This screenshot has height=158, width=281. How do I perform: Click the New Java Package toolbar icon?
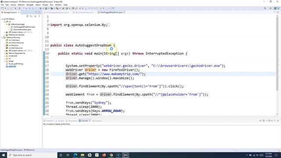click(x=63, y=8)
